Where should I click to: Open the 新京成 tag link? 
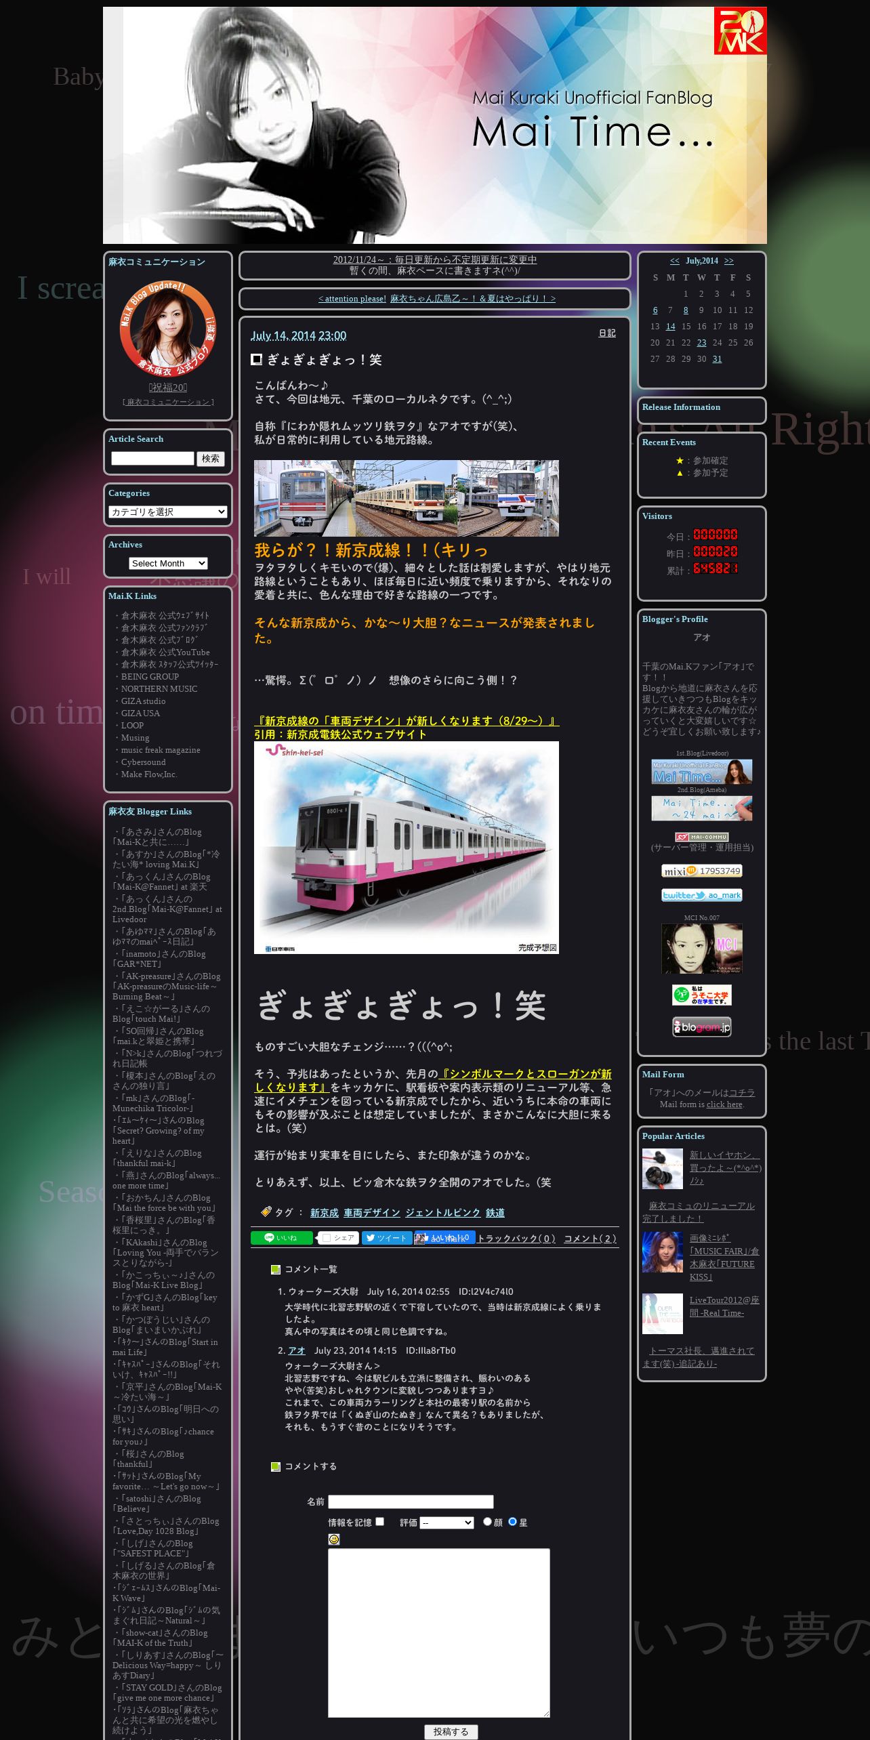point(325,1213)
